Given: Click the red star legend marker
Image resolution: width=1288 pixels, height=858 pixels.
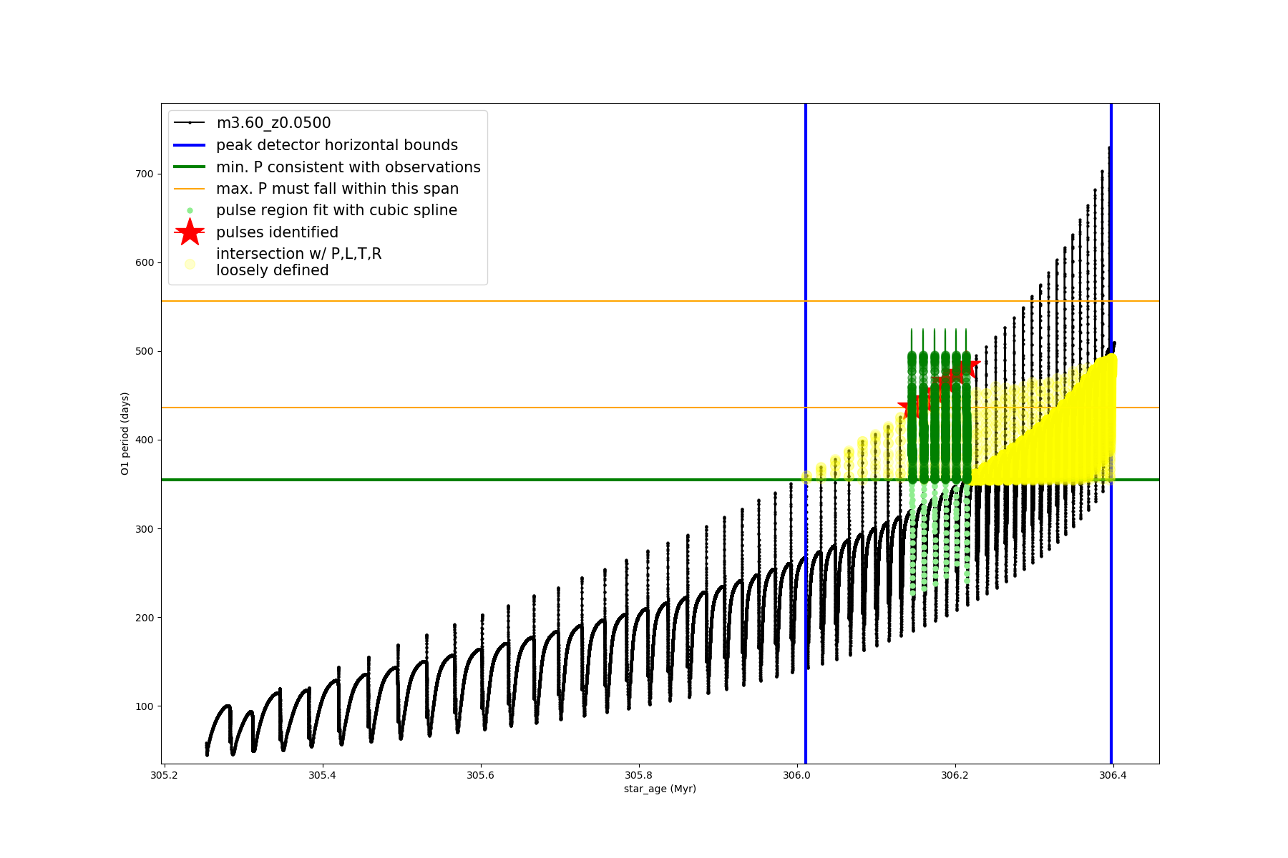Looking at the screenshot, I should pos(190,232).
